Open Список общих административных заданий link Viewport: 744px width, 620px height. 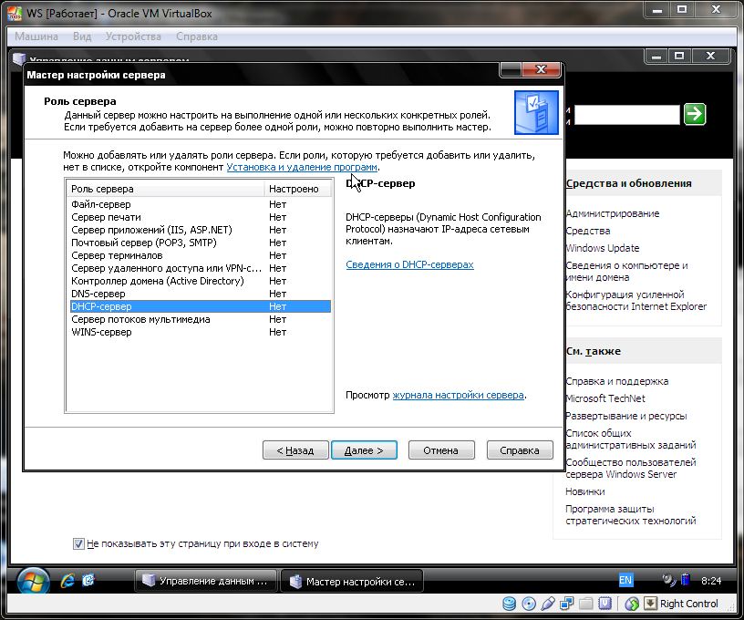click(631, 439)
